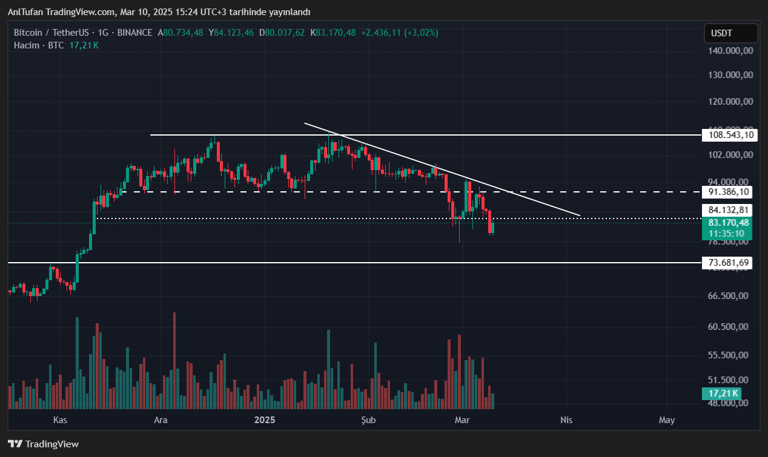Click the Mar label on time axis

tap(462, 419)
